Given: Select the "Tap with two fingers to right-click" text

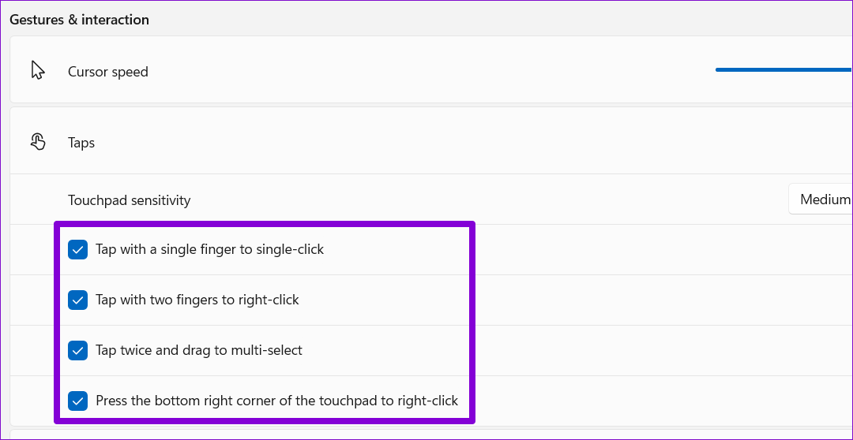Looking at the screenshot, I should [x=197, y=300].
